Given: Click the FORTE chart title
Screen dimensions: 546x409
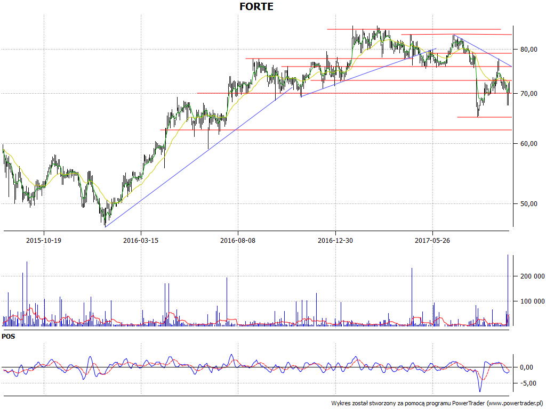Looking at the screenshot, I should coord(256,6).
